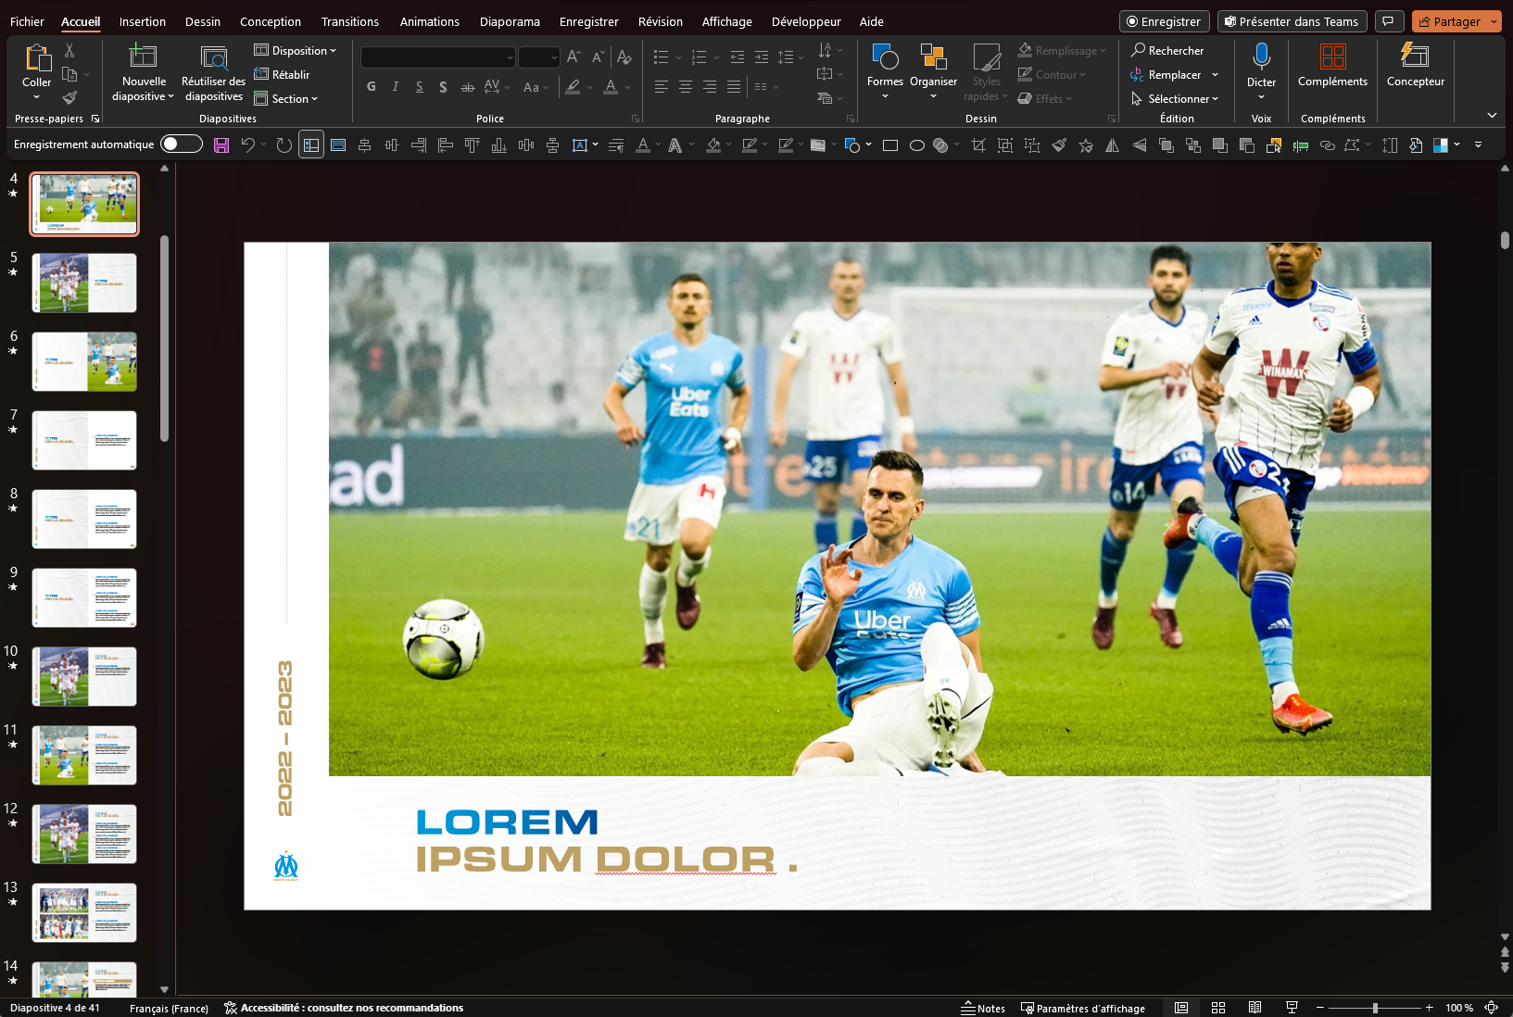Clear all formatting with eraser icon
The image size is (1513, 1017).
(x=624, y=57)
